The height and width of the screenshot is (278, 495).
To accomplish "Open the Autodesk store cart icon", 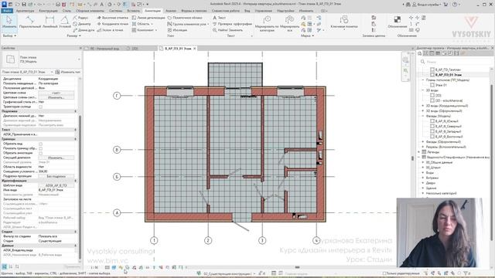I will [445, 5].
